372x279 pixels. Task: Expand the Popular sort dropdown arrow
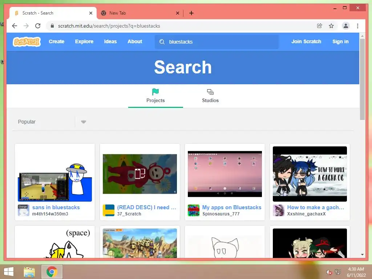(83, 122)
